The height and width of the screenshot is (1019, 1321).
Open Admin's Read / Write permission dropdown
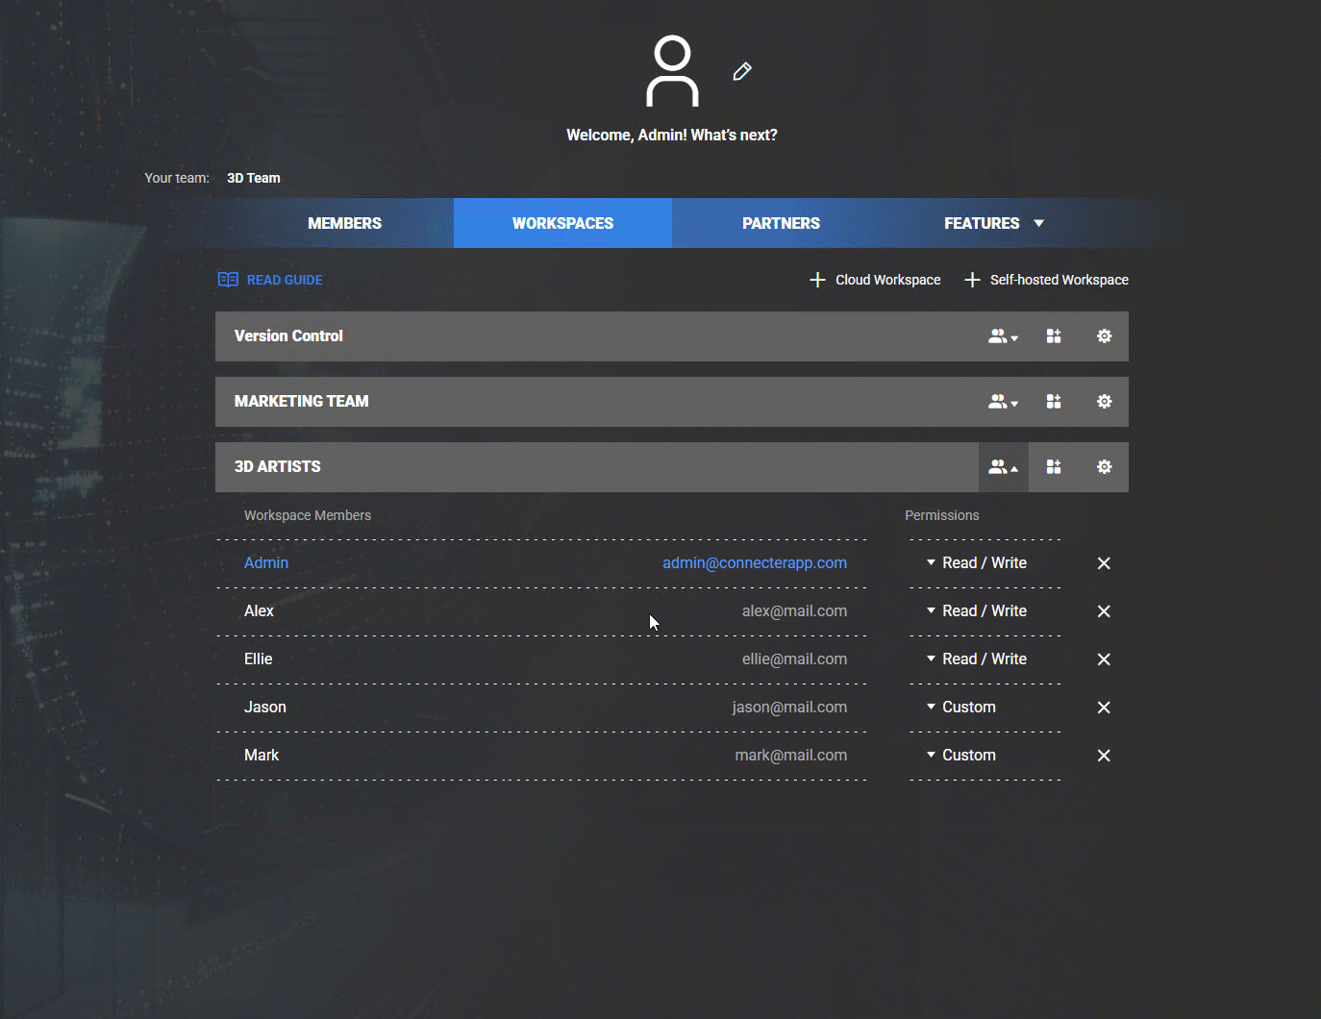coord(977,563)
